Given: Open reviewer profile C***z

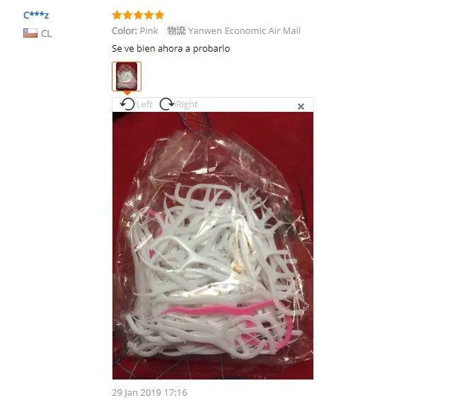Looking at the screenshot, I should 36,15.
